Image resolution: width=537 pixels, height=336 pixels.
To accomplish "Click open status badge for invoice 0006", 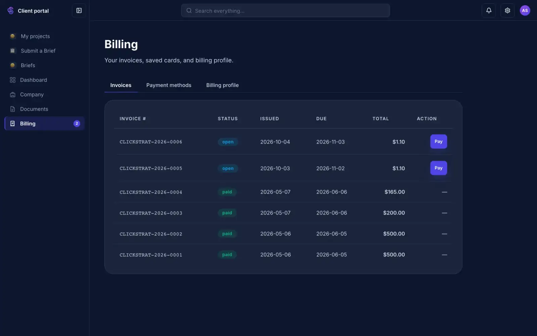I will pos(228,142).
